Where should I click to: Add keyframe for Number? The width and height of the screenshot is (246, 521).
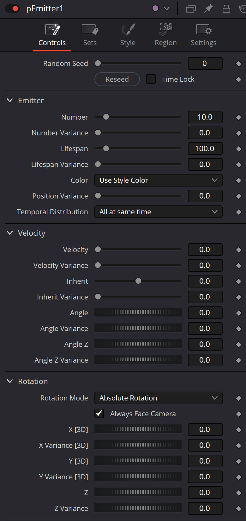click(239, 117)
